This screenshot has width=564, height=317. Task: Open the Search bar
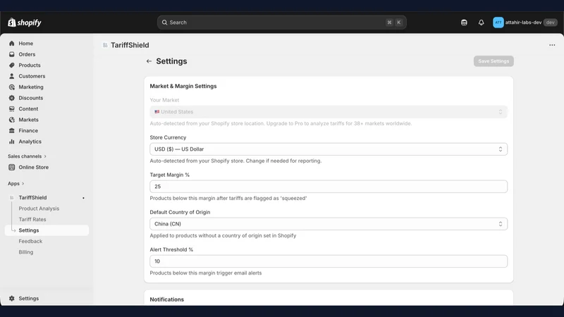tap(281, 23)
